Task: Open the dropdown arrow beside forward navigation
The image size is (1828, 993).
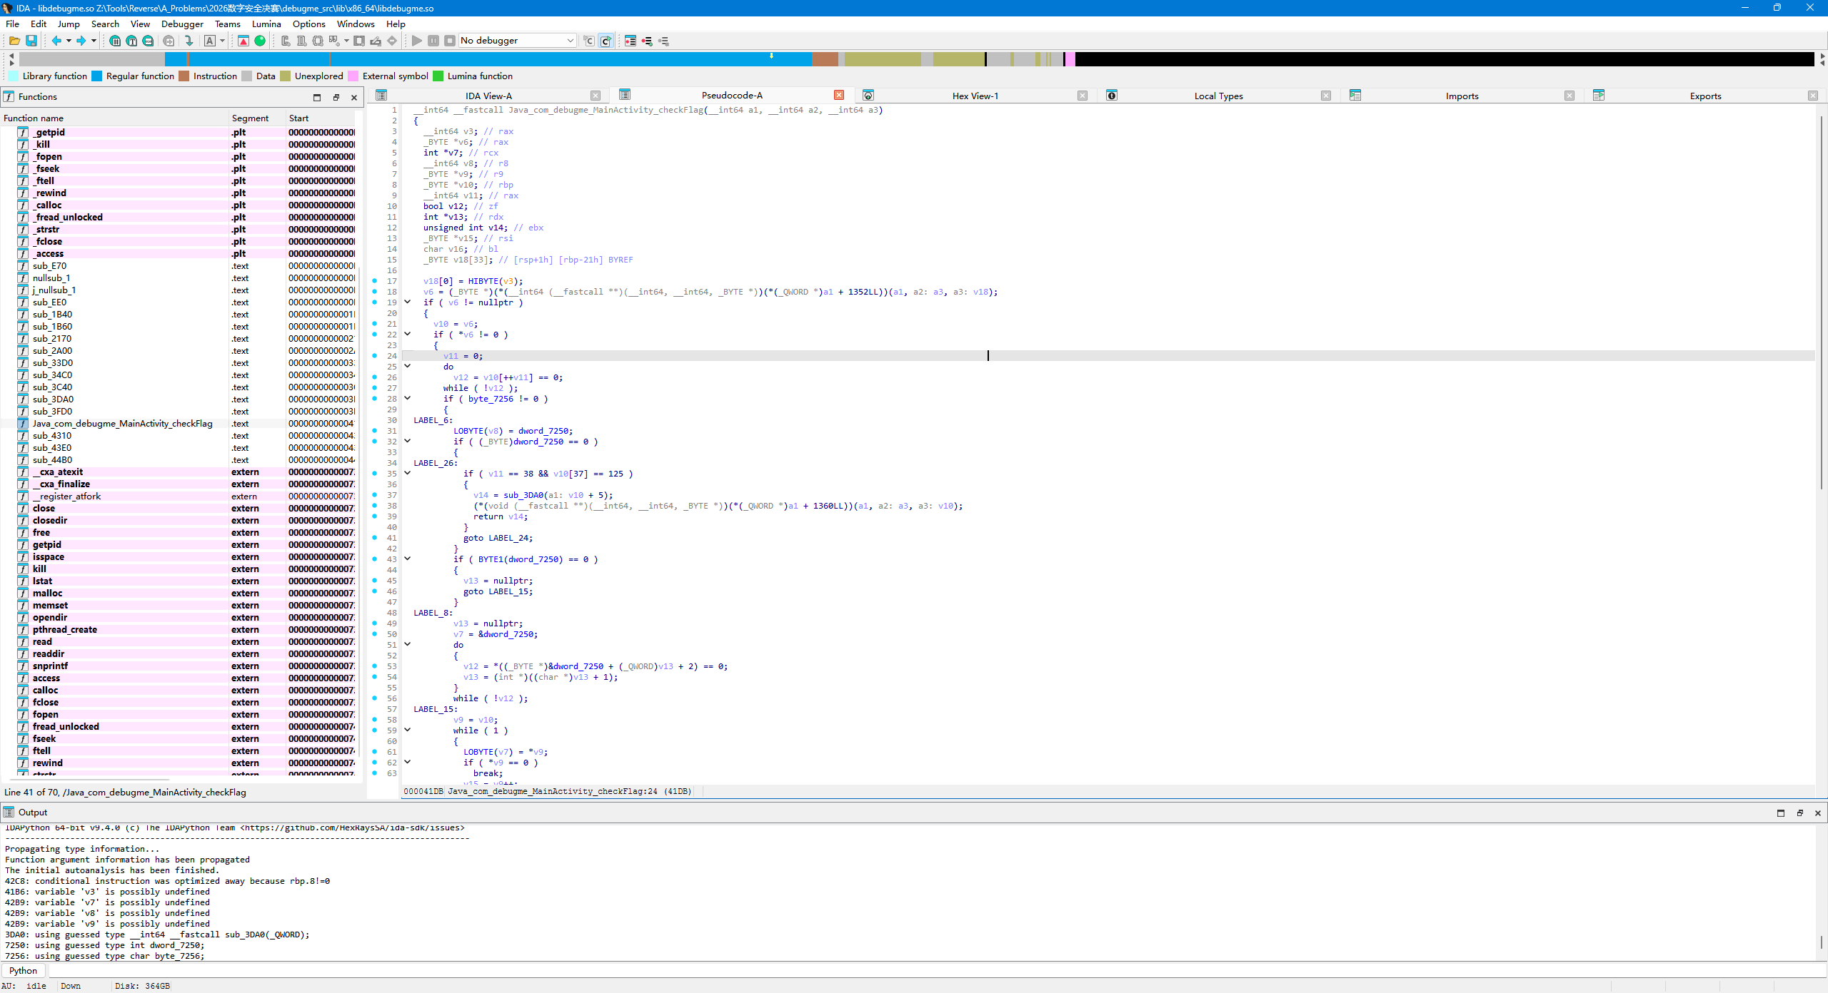Action: (x=94, y=41)
